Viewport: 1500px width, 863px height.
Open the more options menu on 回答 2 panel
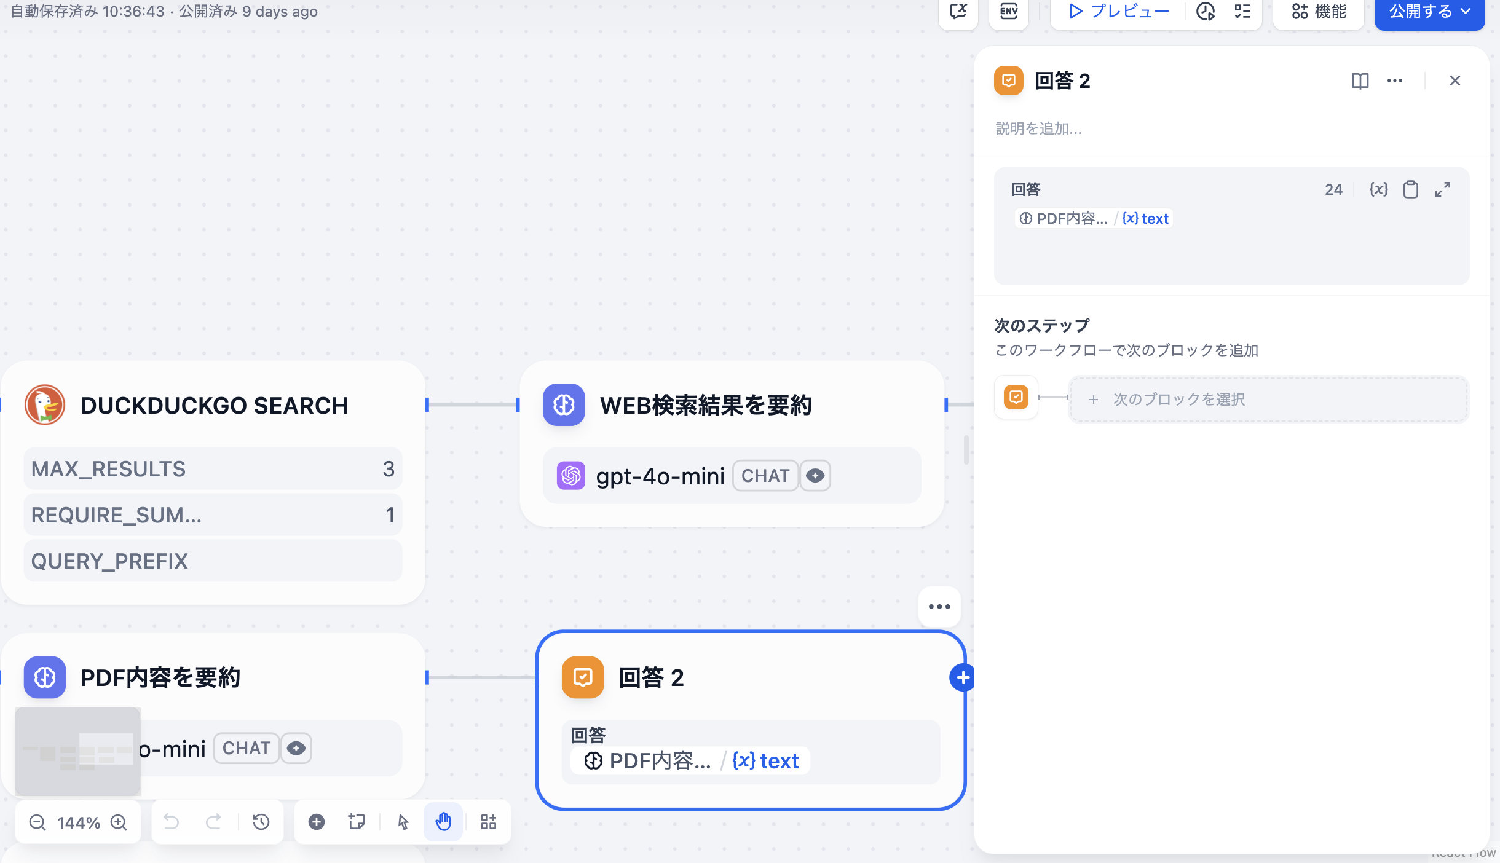click(x=1395, y=81)
